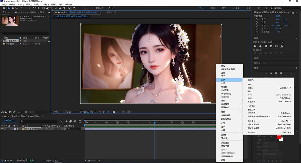This screenshot has width=301, height=163.
Task: Select the Hand tool in the toolbar
Action: pyautogui.click(x=13, y=8)
